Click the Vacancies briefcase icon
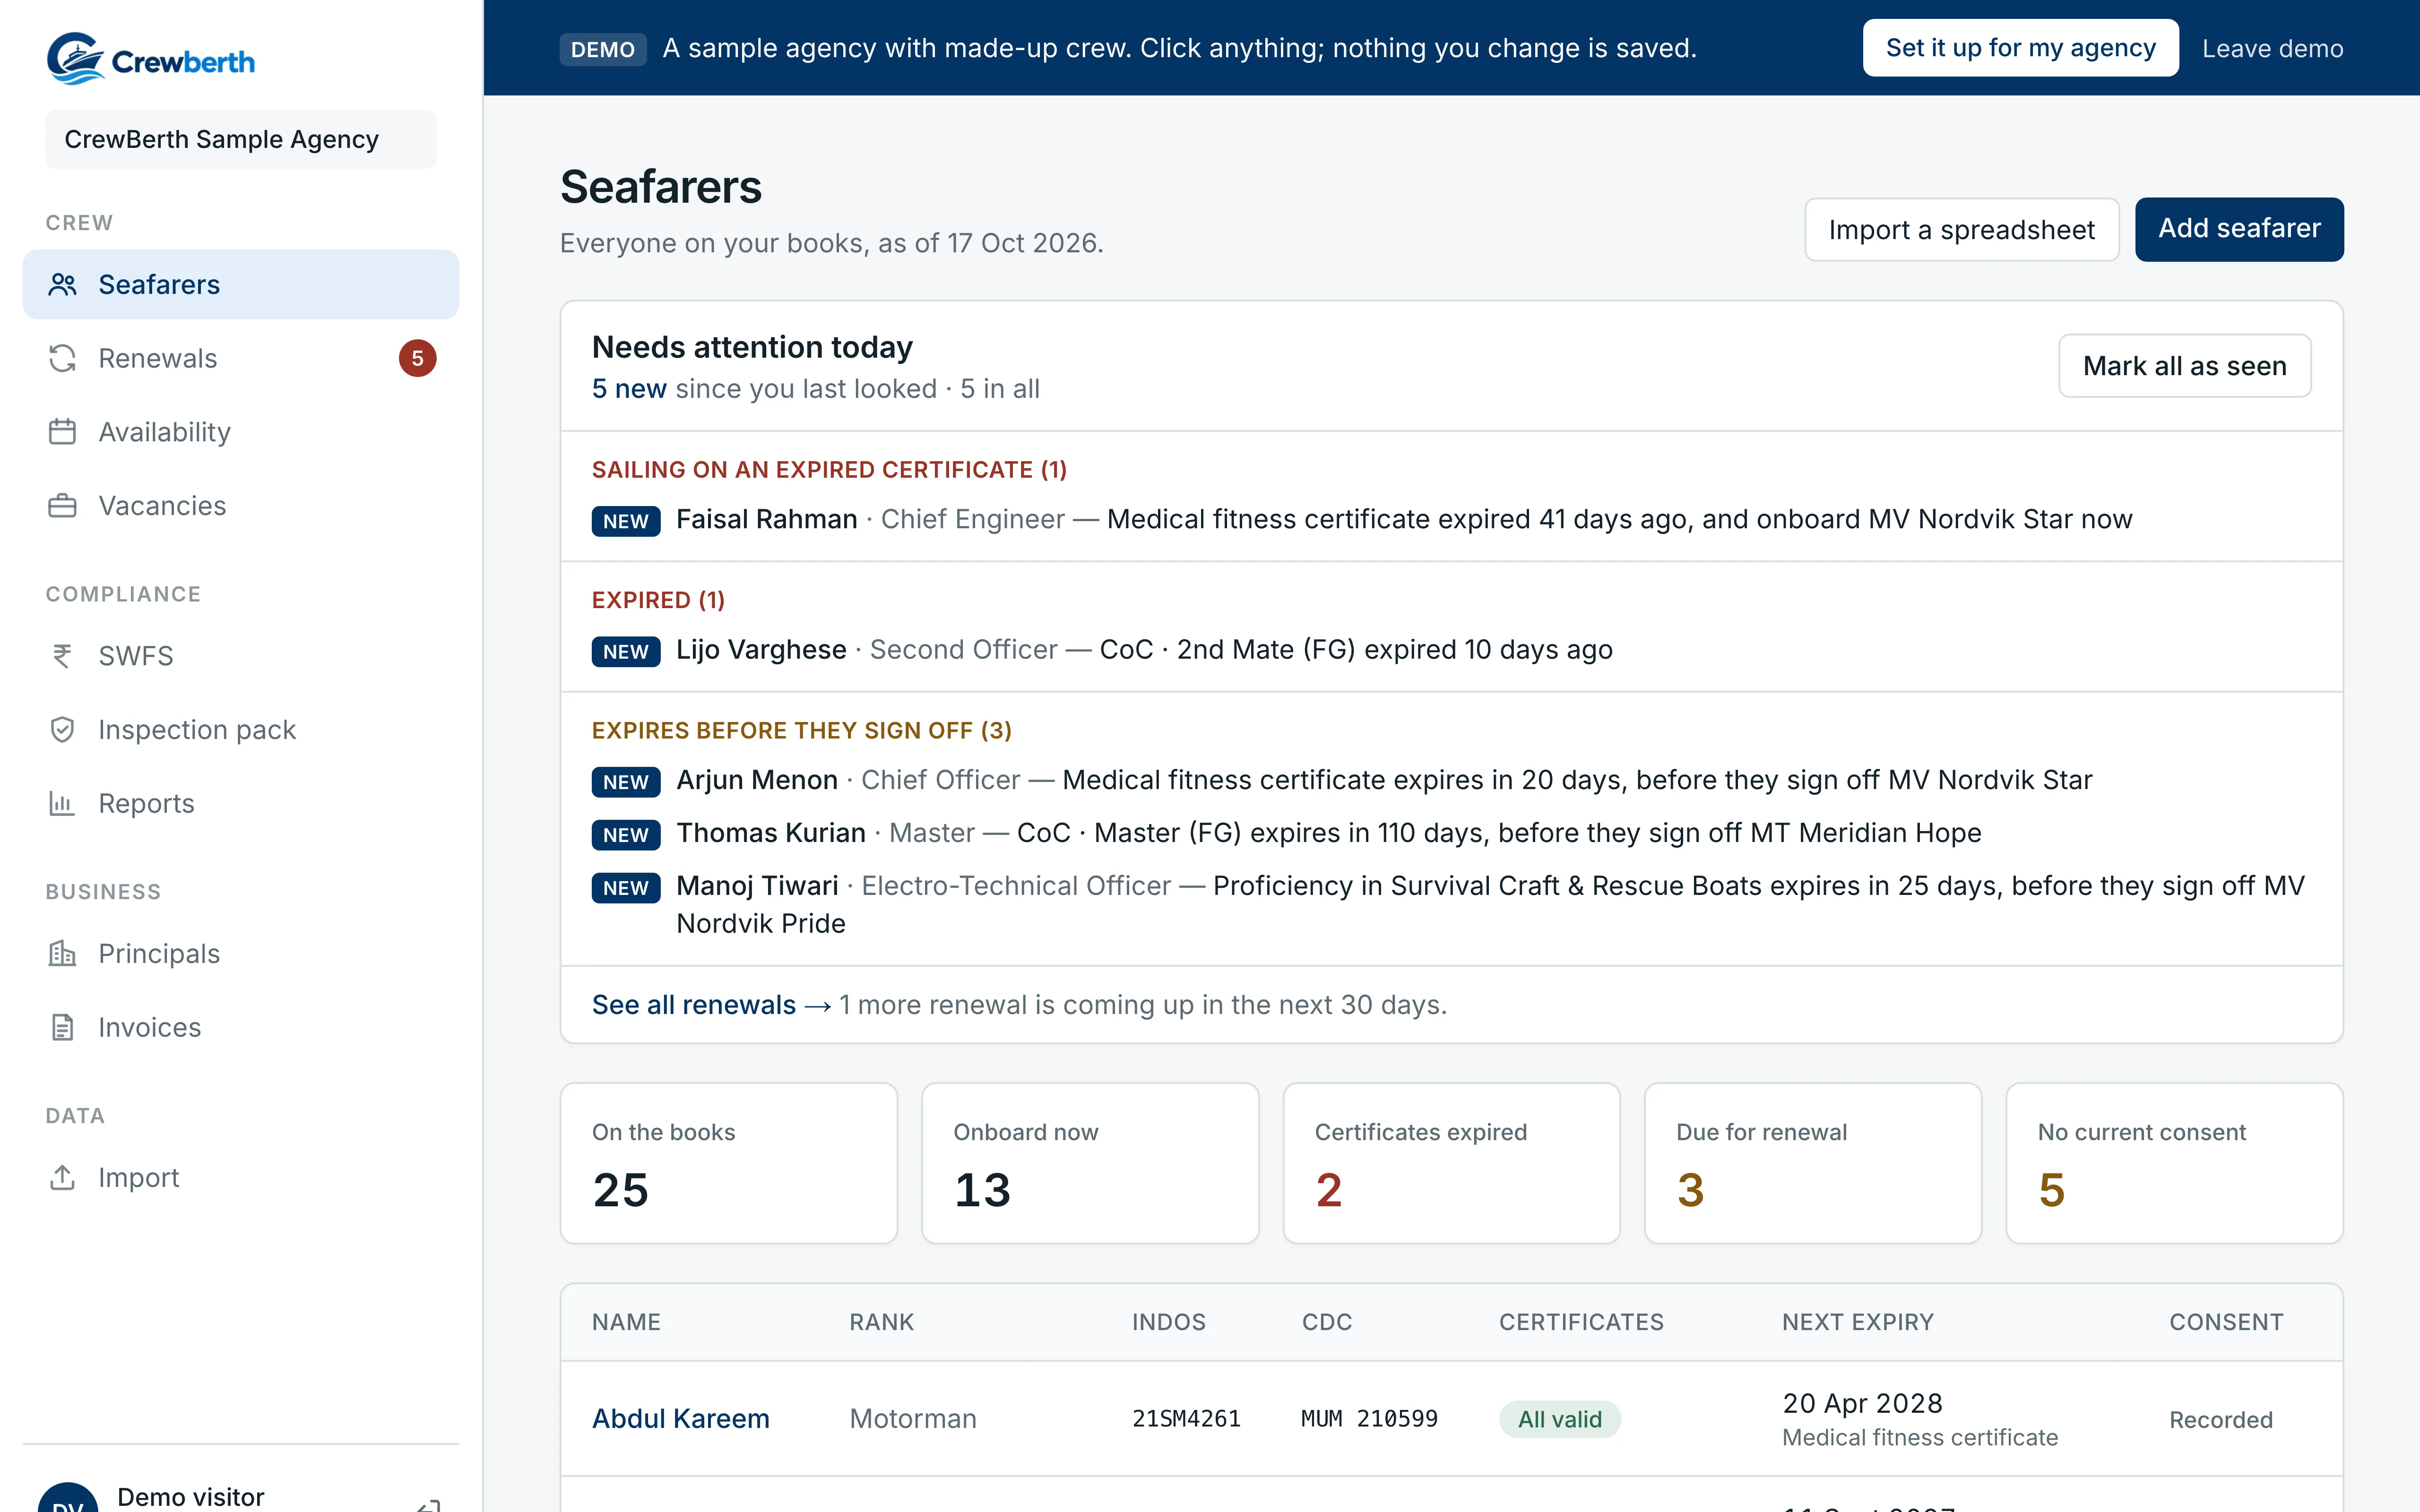 click(x=62, y=506)
